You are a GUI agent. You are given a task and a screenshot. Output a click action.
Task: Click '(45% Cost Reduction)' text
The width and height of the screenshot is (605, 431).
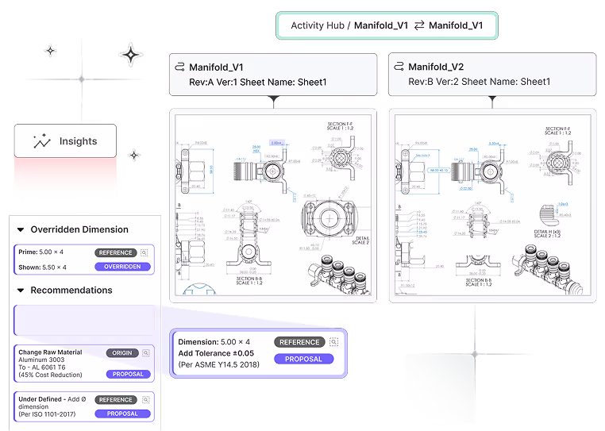coord(50,375)
